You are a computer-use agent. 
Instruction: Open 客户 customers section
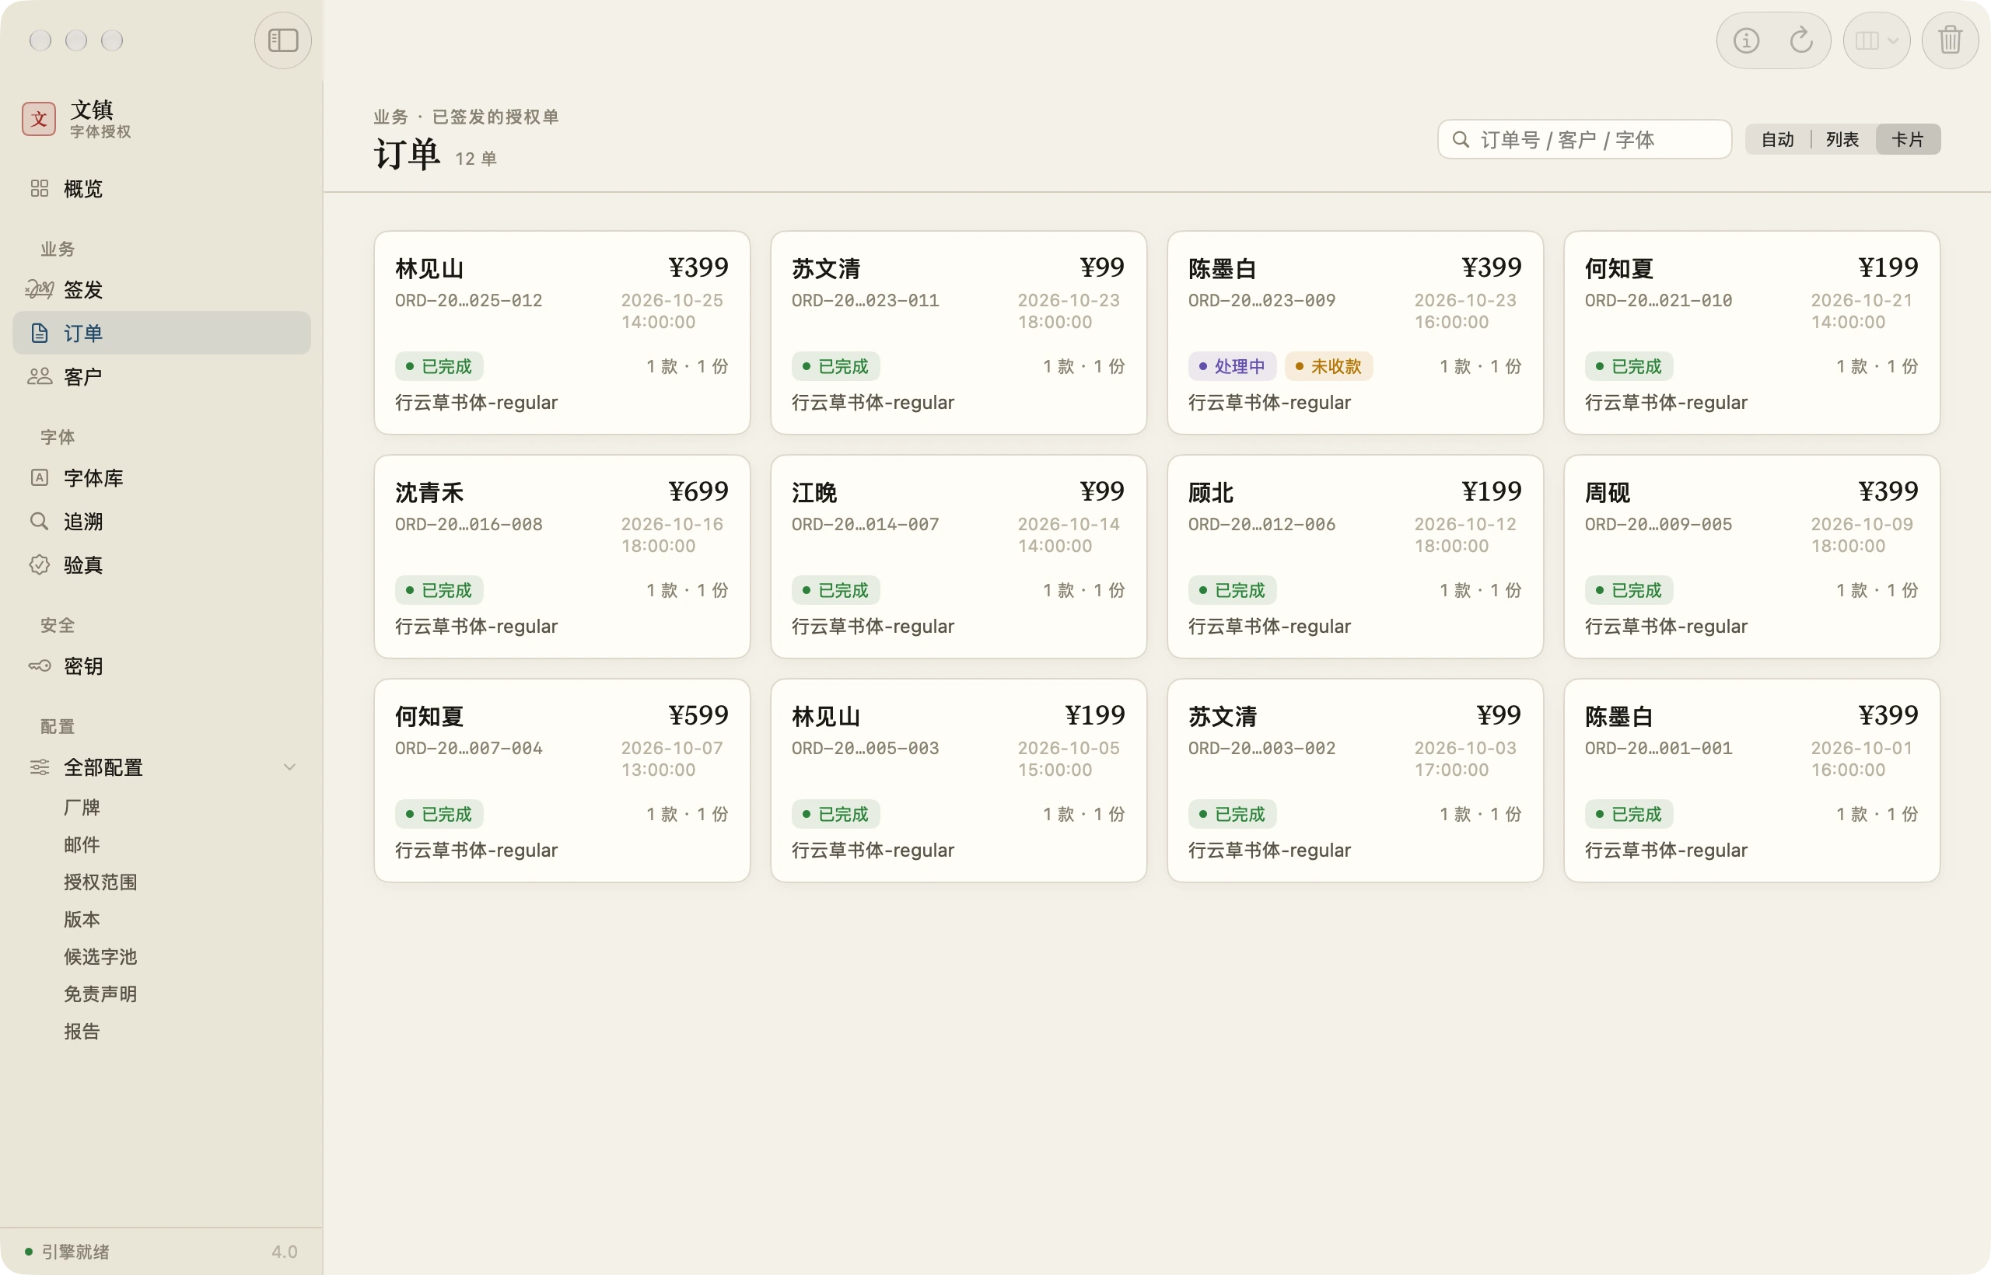pyautogui.click(x=162, y=377)
